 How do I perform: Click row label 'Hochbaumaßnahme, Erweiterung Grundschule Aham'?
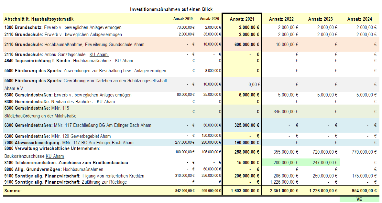94,45
